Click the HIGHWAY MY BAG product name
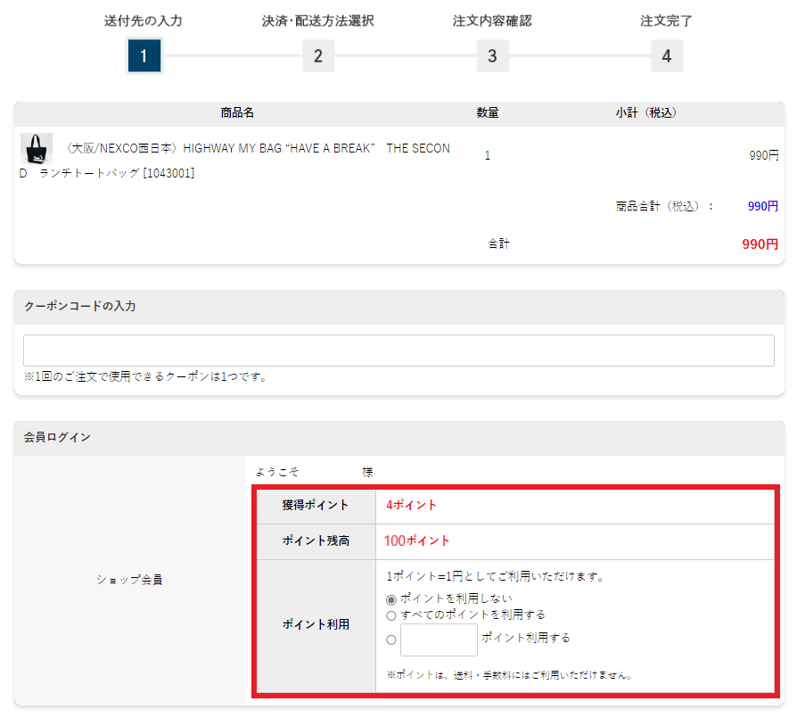 click(259, 149)
